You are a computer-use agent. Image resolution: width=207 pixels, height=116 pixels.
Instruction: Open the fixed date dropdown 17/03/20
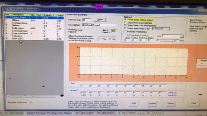(x=168, y=29)
